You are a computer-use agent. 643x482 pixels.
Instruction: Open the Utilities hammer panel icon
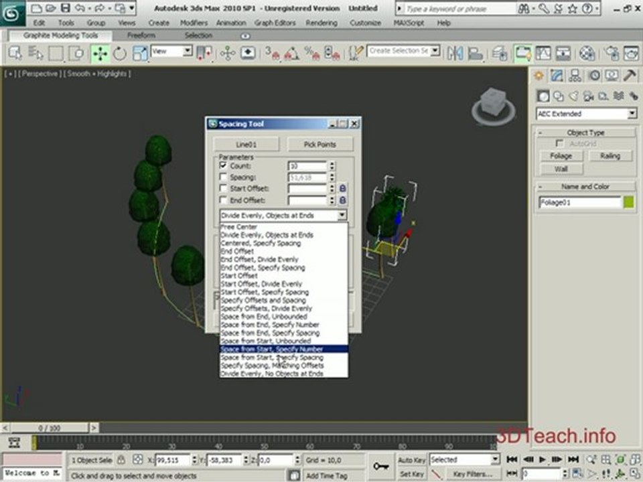point(630,76)
